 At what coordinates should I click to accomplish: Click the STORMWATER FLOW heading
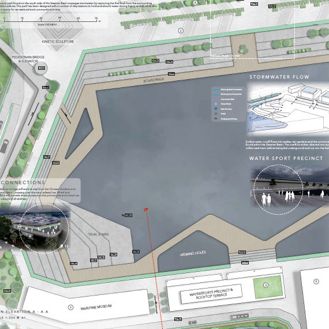click(x=279, y=77)
